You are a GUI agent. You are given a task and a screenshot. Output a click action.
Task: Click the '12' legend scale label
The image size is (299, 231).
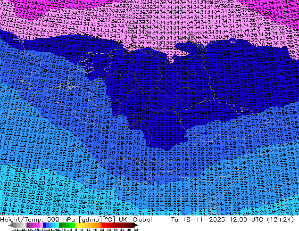coord(89,230)
